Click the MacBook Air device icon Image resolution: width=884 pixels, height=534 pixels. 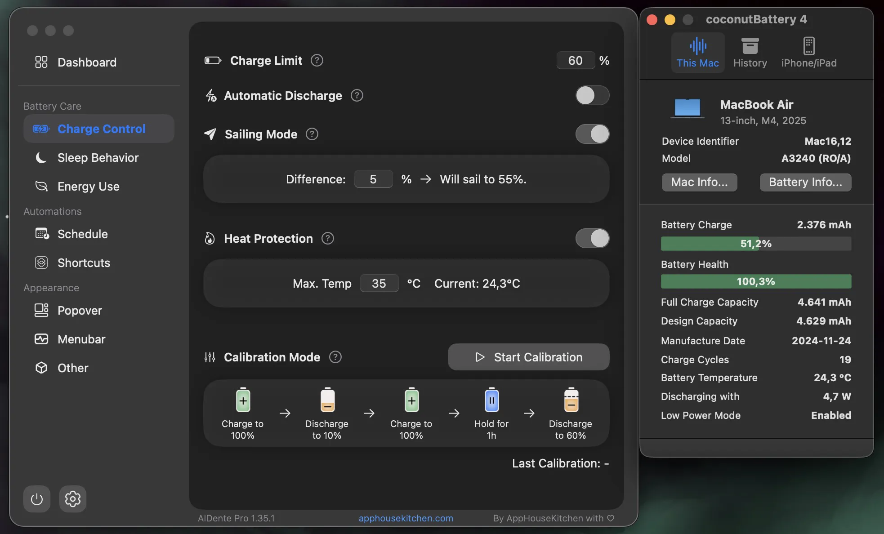pos(687,108)
